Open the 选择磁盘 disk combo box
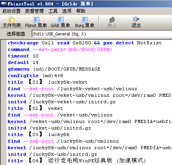 coord(102,34)
